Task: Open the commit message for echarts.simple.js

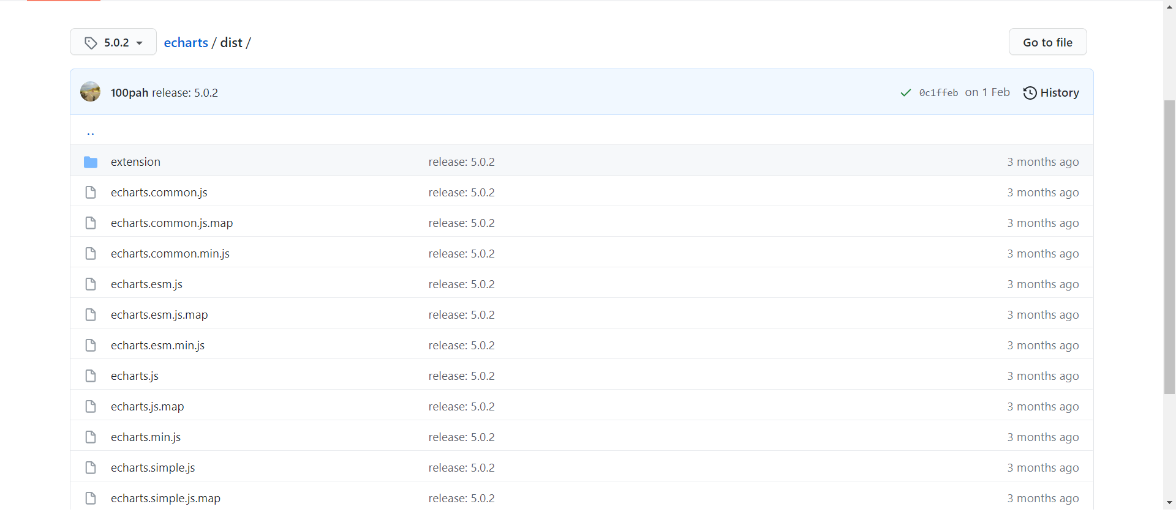Action: (x=461, y=468)
